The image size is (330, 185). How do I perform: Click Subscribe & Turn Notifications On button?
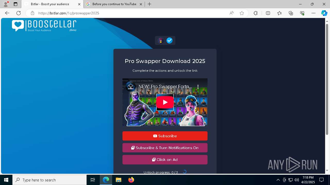click(x=165, y=148)
